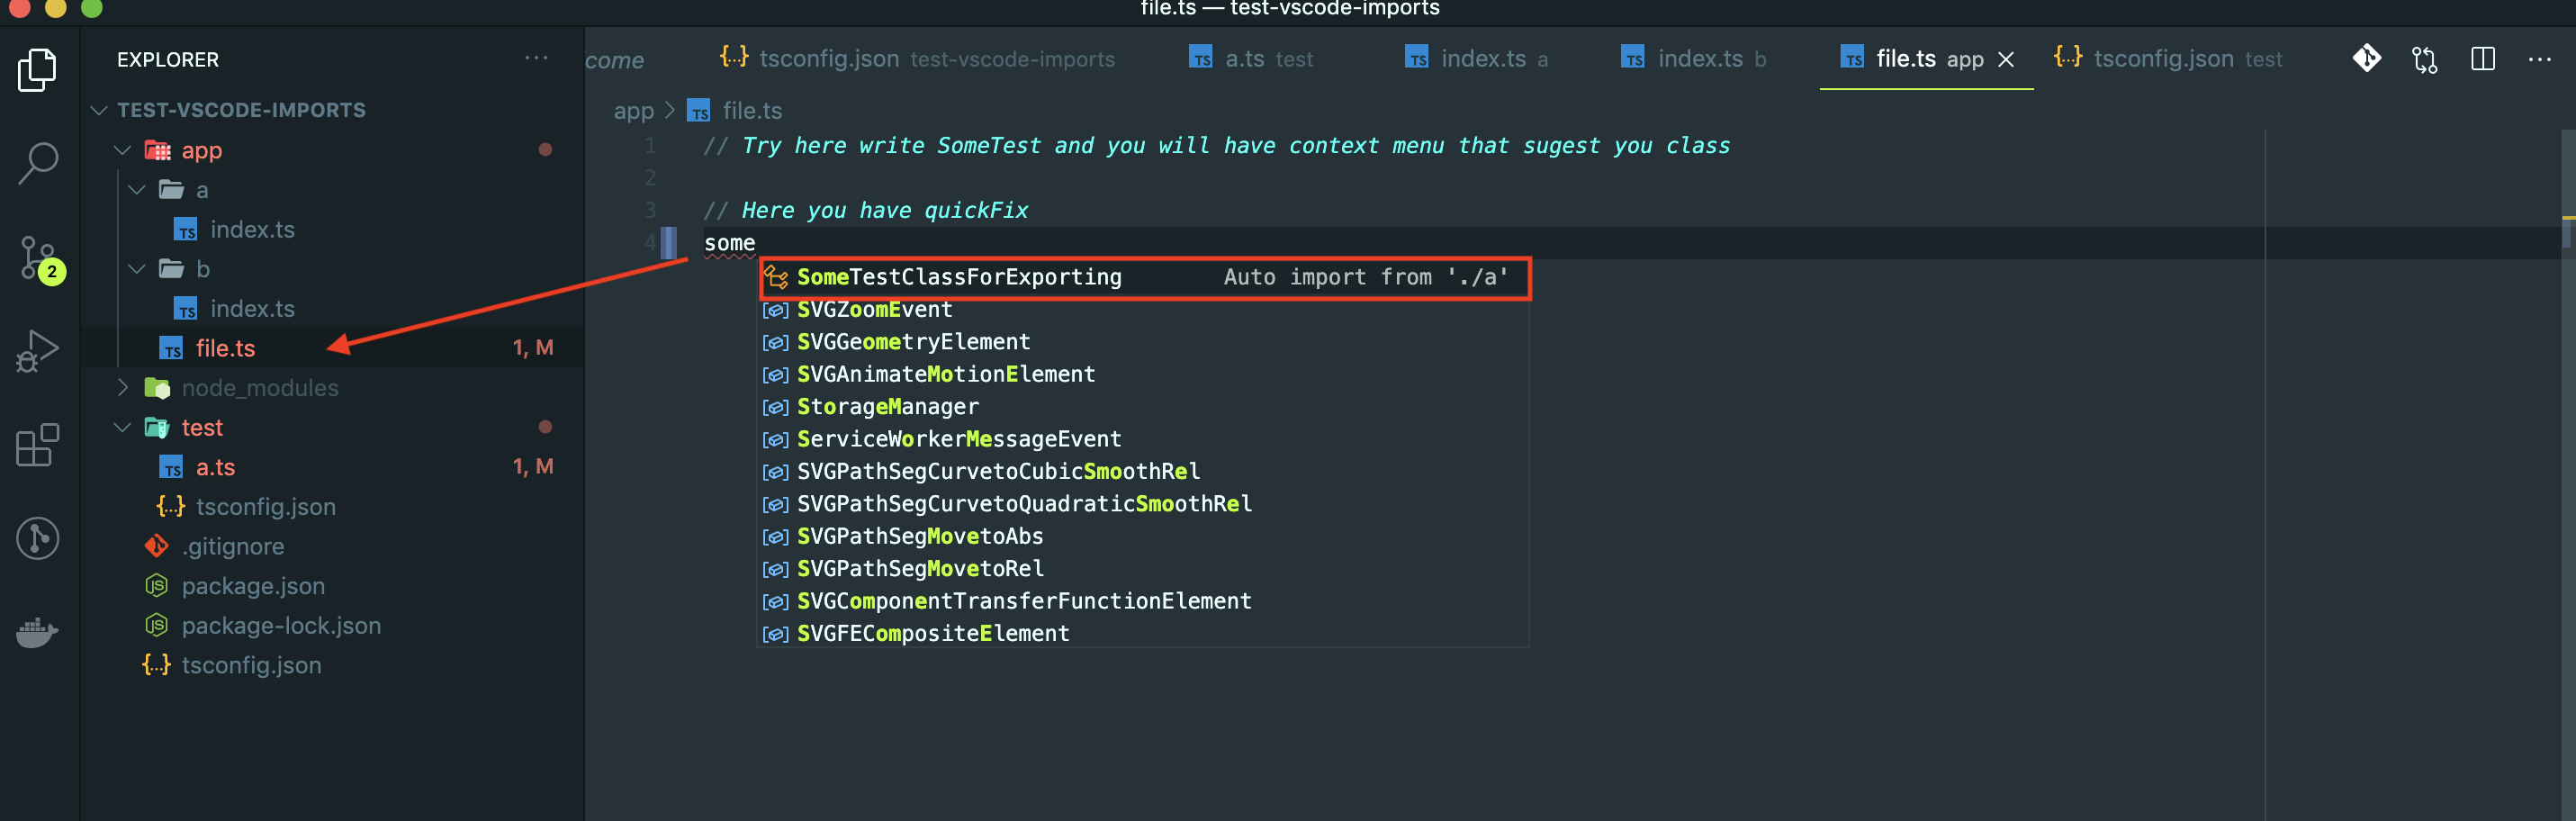This screenshot has width=2576, height=821.
Task: Open the Docker view at bottom of activity bar
Action: coord(38,632)
